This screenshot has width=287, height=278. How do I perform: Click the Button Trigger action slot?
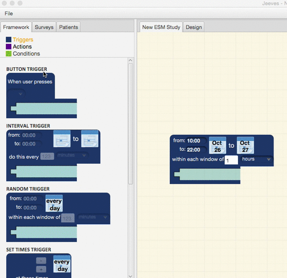(x=44, y=109)
